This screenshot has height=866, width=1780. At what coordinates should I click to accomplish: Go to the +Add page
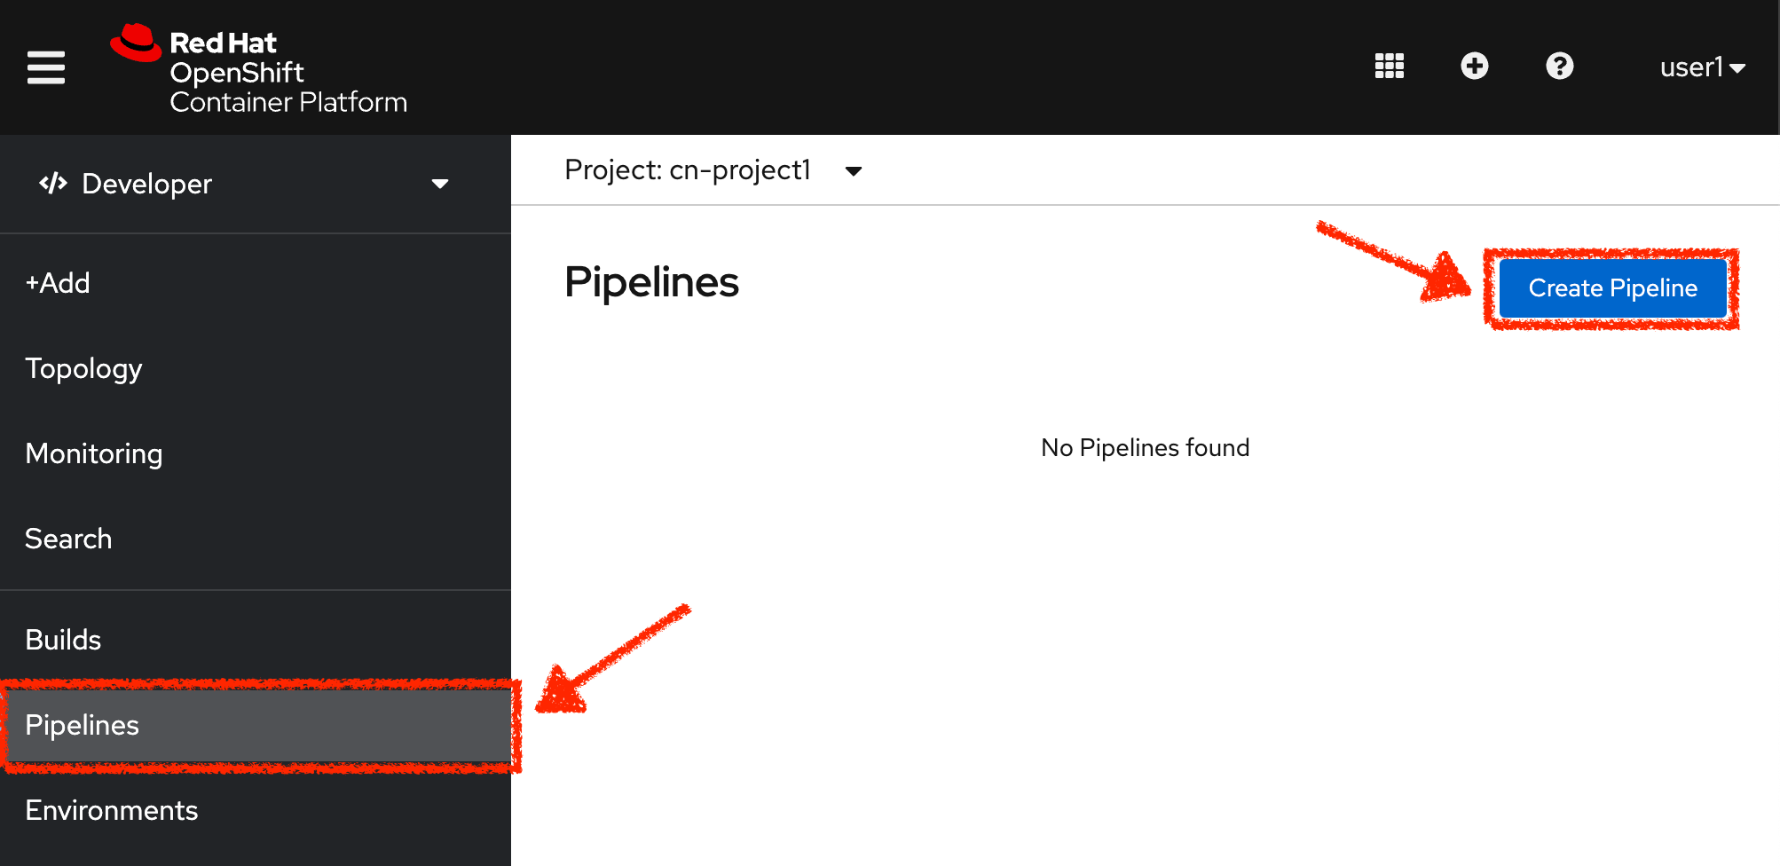click(58, 283)
